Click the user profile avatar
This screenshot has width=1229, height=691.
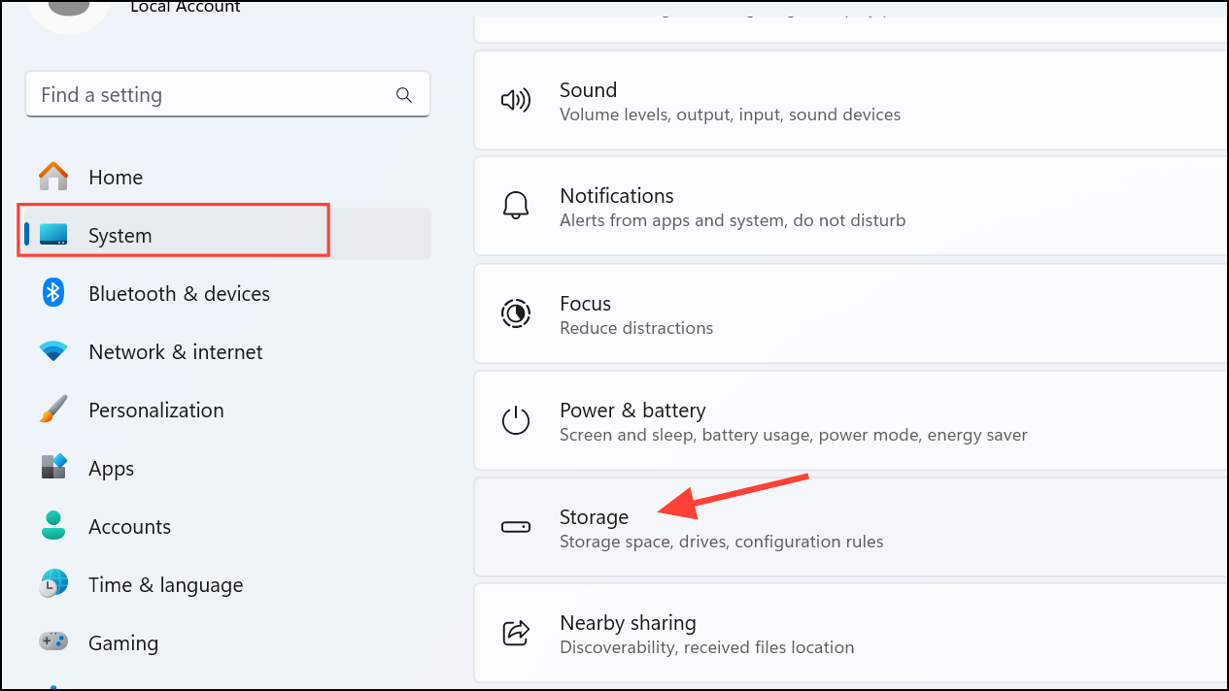coord(68,12)
